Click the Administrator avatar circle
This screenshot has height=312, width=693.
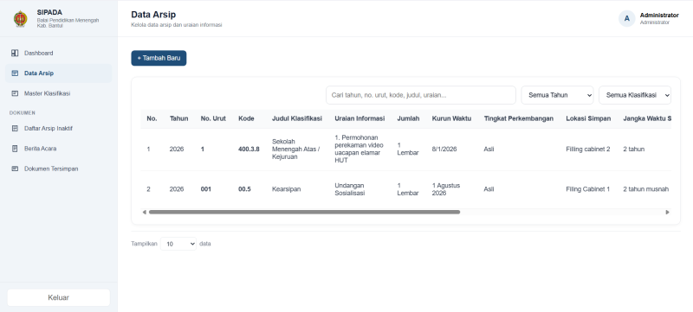[626, 18]
